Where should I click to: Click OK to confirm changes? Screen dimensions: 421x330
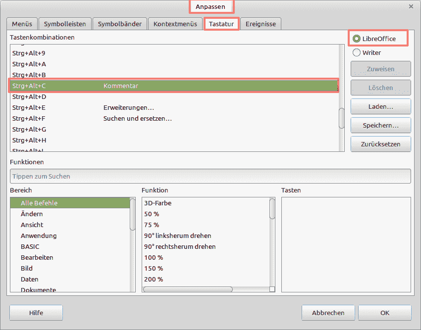pyautogui.click(x=385, y=313)
